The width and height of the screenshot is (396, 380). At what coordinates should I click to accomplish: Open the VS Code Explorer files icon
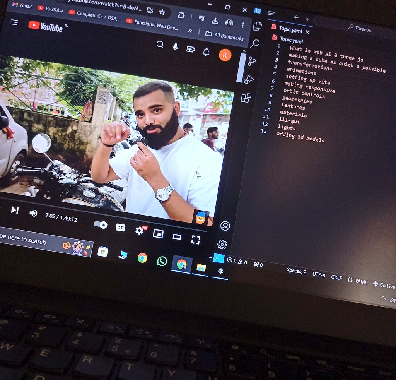[x=257, y=26]
